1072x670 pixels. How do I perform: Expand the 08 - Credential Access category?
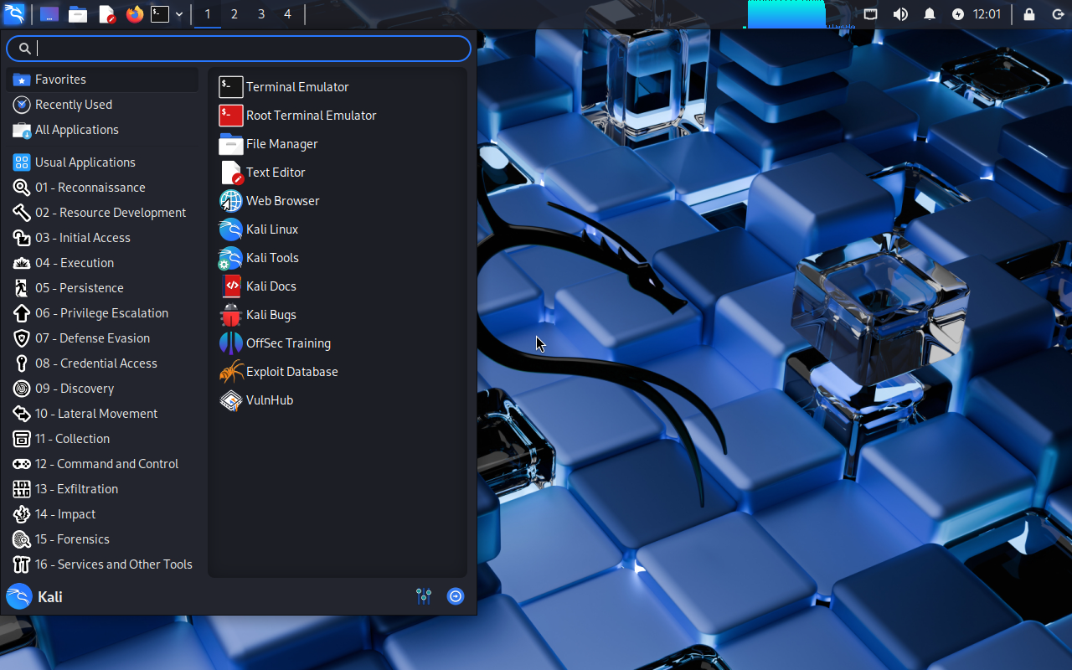(x=96, y=363)
